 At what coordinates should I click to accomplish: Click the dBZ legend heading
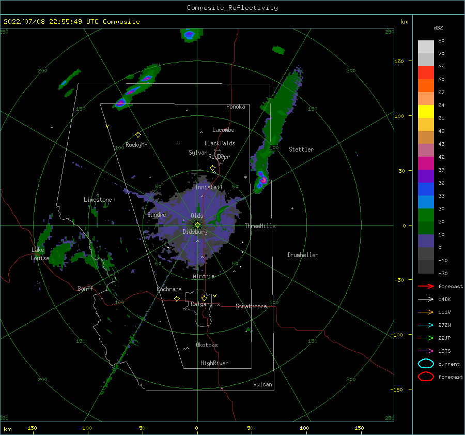pos(438,28)
